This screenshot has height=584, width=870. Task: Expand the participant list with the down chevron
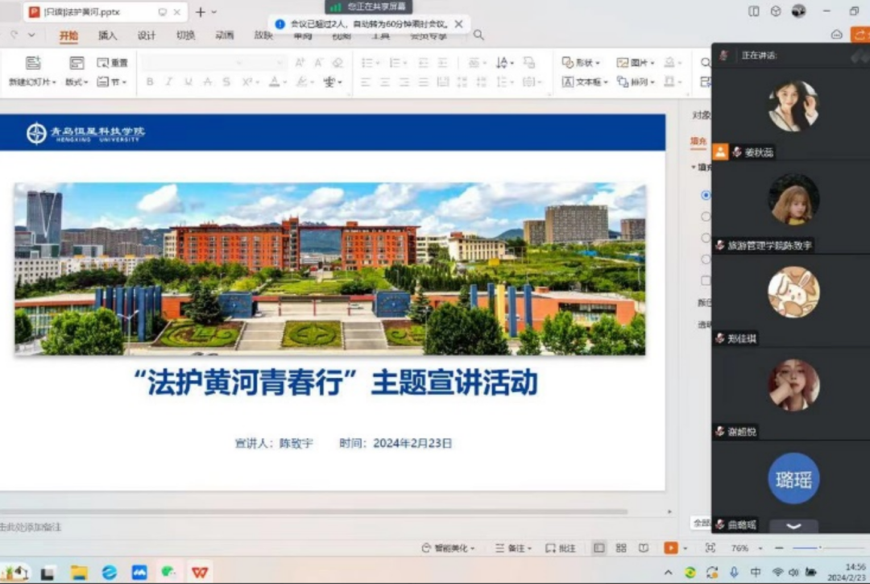(793, 526)
